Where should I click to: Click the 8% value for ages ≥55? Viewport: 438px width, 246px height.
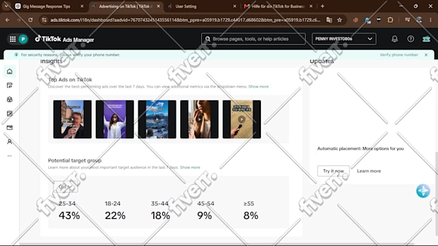point(251,216)
